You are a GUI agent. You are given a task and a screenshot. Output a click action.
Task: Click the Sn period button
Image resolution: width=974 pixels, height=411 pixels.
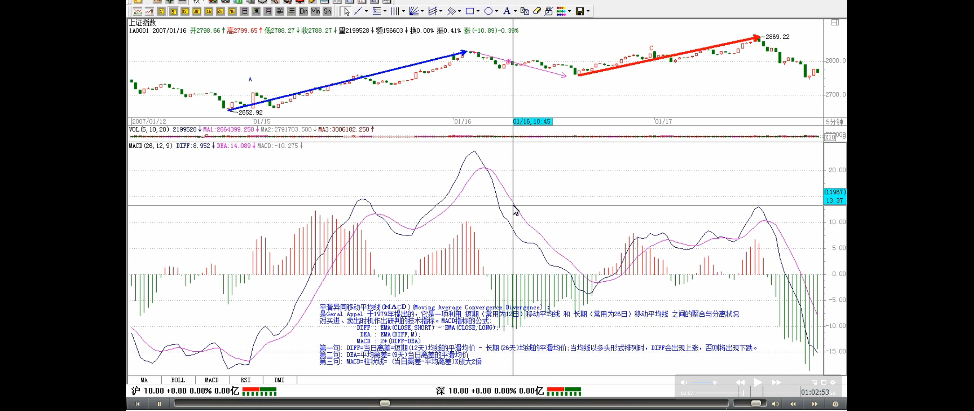(327, 11)
